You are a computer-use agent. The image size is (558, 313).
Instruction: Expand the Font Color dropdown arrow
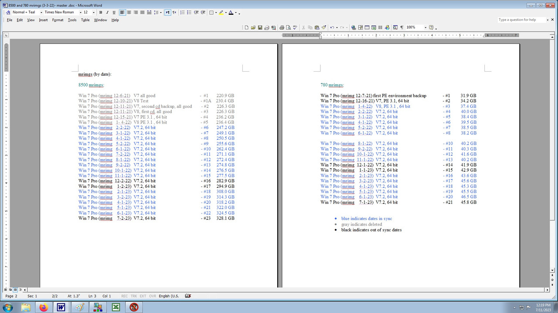(x=236, y=12)
